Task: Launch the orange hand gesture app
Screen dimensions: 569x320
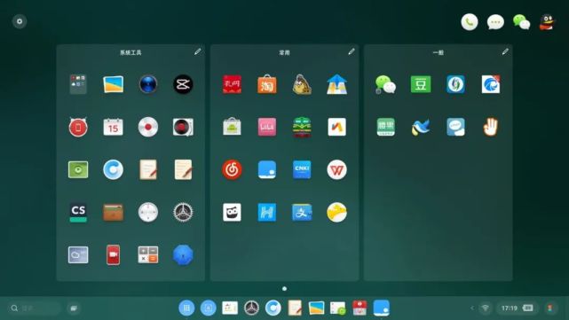Action: (490, 127)
